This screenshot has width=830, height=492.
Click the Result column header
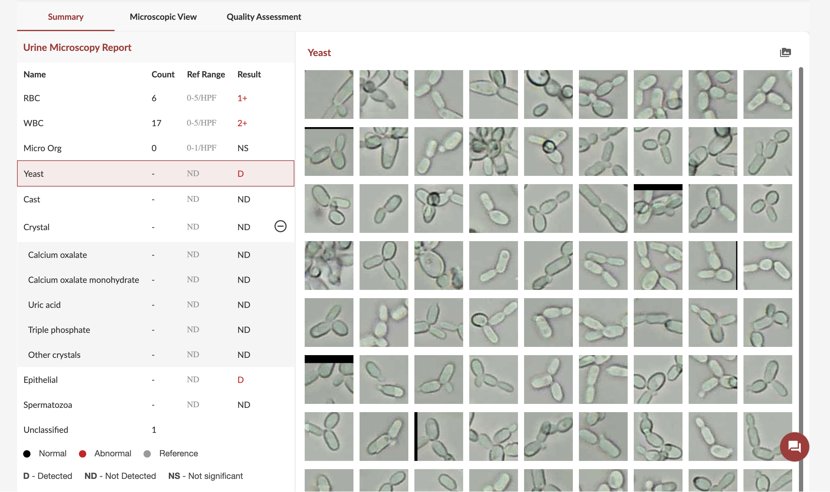(249, 74)
